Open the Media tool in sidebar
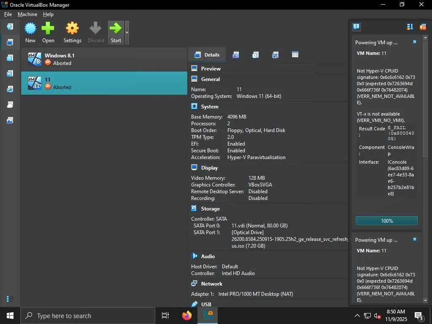 point(10,73)
